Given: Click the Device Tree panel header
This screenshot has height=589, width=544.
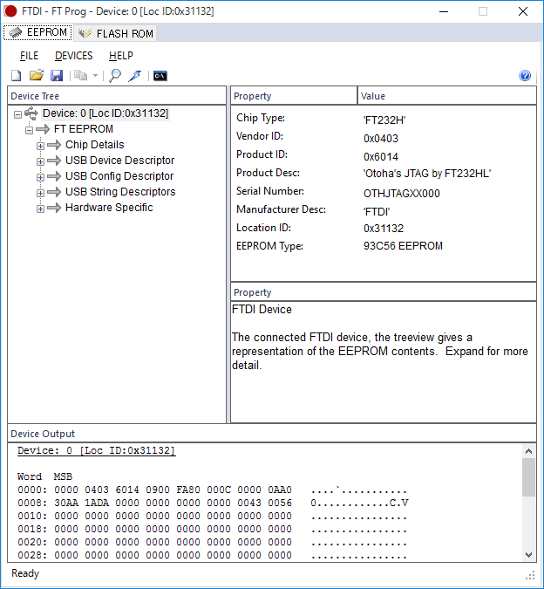Looking at the screenshot, I should (117, 96).
